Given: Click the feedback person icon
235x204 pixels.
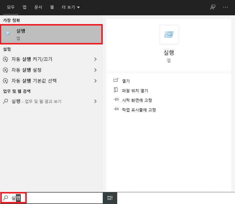Looking at the screenshot, I should click(212, 7).
